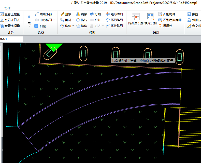This screenshot has height=163, width=201.
Task: Click the 查看计算式 icon
Action: [x=2, y=20]
